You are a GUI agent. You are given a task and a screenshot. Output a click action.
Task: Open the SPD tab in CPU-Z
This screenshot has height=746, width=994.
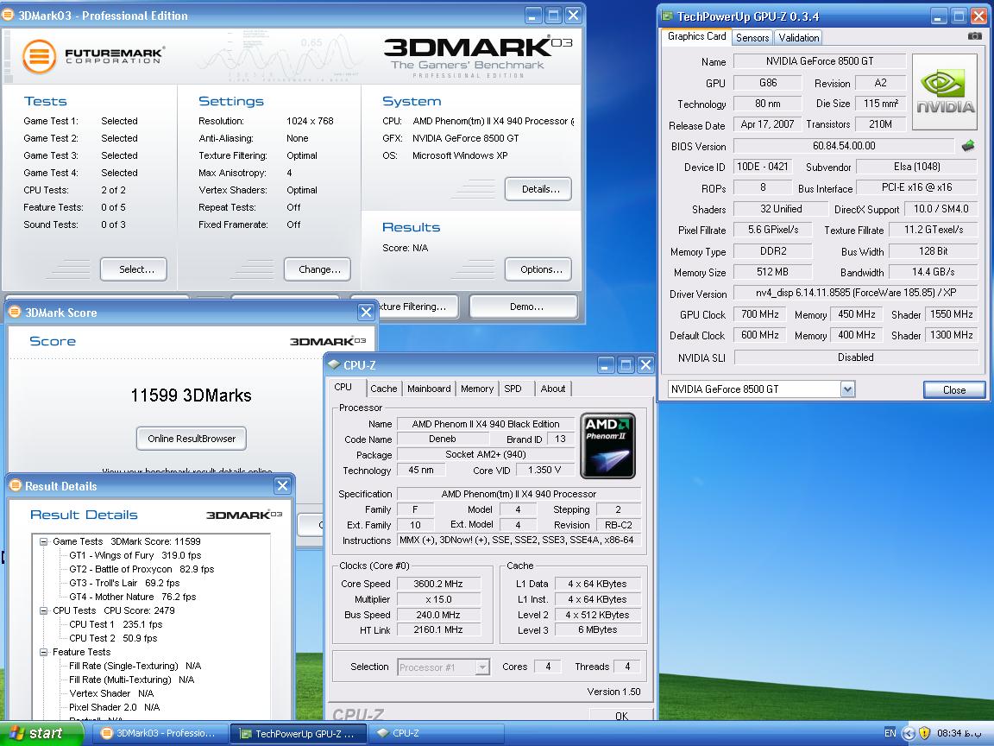[513, 389]
